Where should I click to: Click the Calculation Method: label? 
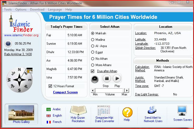[142, 68]
